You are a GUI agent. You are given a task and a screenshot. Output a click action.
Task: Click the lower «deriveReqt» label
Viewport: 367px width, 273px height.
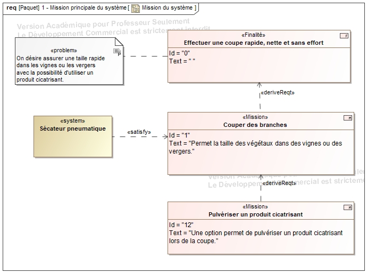point(279,183)
